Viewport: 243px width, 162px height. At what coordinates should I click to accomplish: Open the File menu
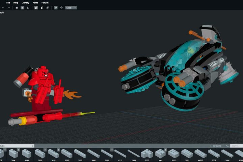click(8, 3)
